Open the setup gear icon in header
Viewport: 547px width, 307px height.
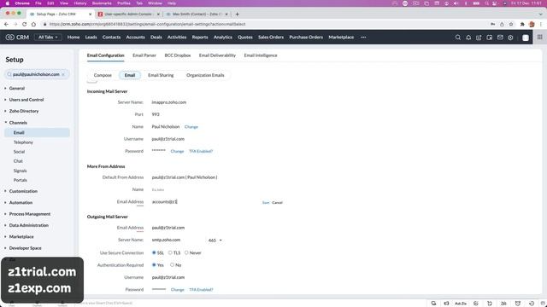coord(510,38)
